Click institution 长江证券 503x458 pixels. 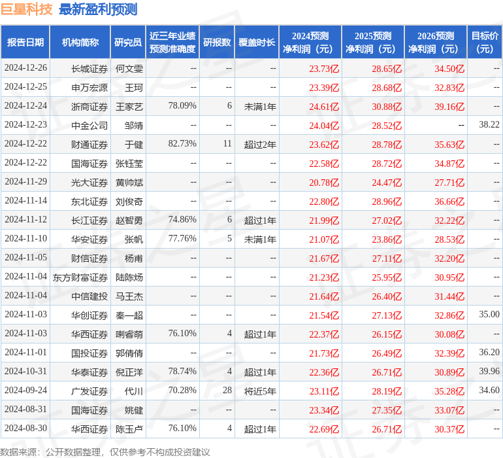pos(89,220)
